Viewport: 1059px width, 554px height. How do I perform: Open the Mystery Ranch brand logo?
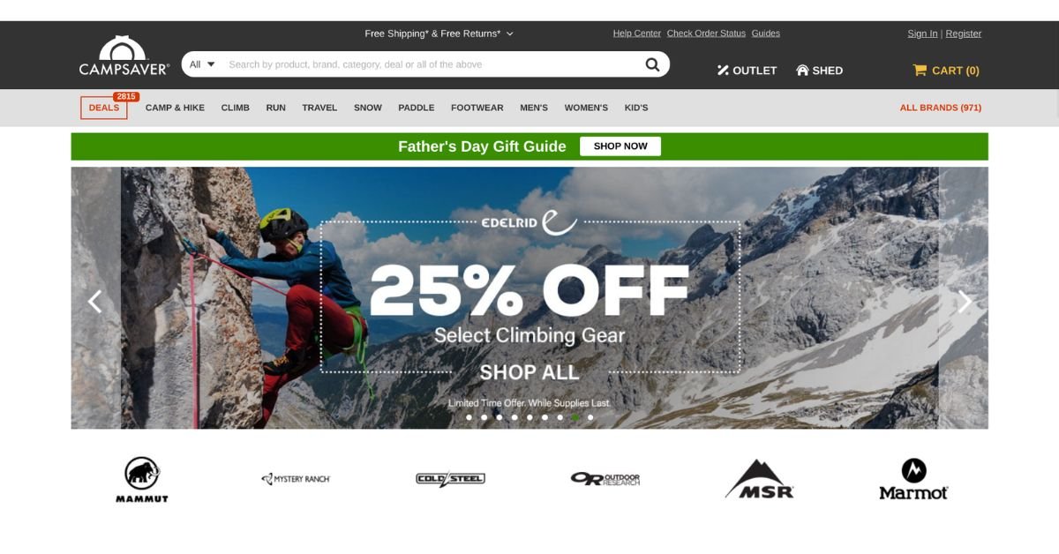point(296,479)
